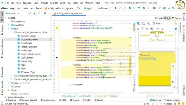Screen dimensions: 186x105
Task: Open the app run configuration dropdown
Action: [x=88, y=8]
